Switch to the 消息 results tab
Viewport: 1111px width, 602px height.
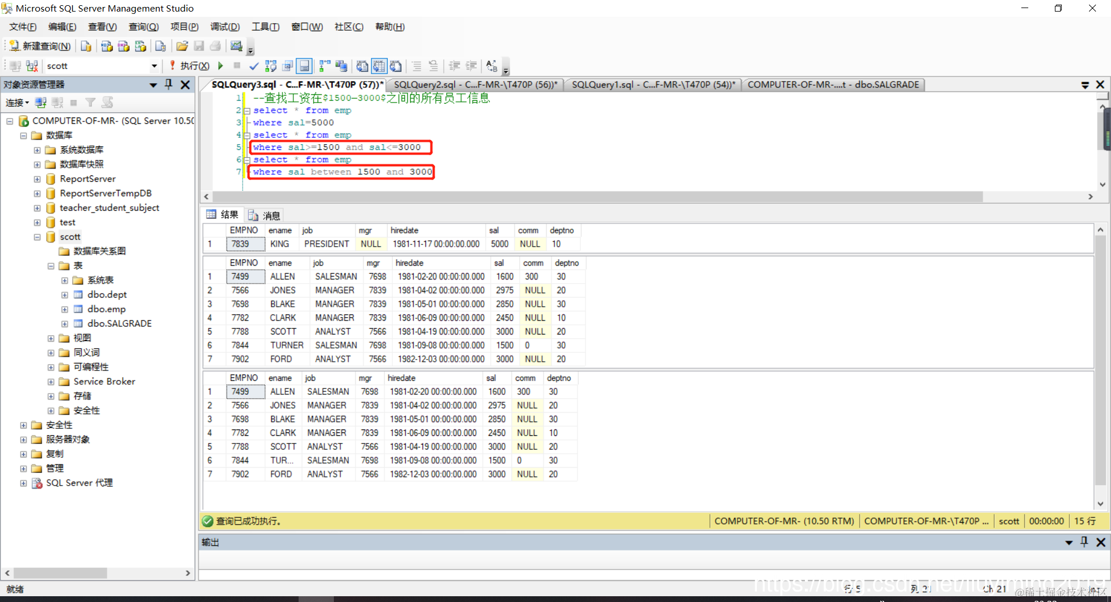coord(264,215)
